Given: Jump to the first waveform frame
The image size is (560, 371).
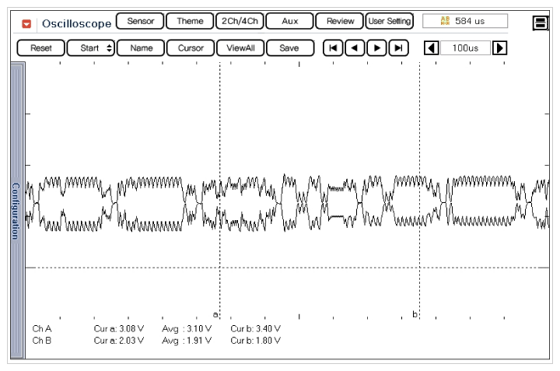Looking at the screenshot, I should point(333,48).
